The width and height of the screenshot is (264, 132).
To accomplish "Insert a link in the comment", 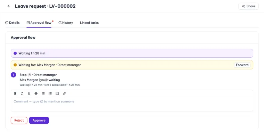I will pos(64,93).
